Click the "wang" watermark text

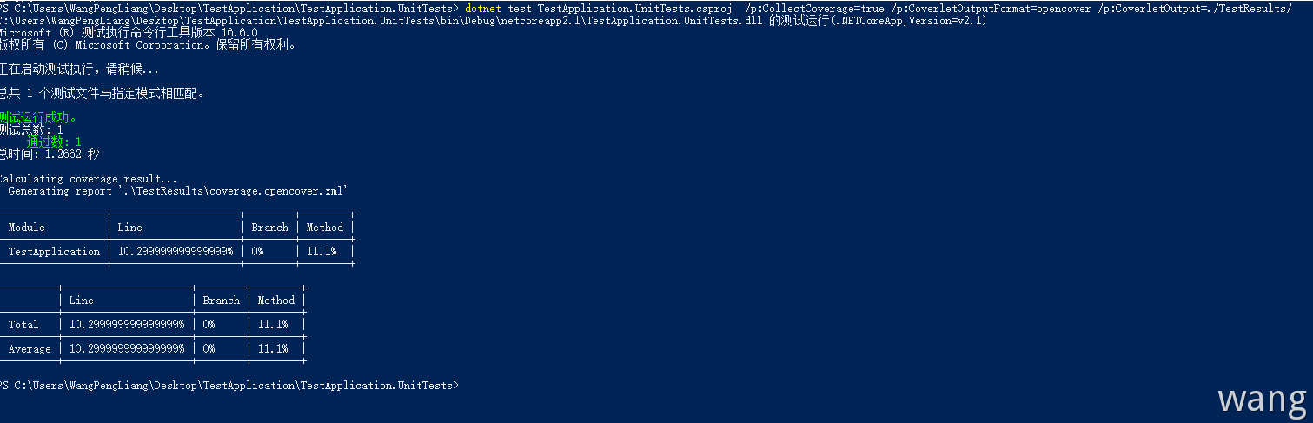pos(1262,399)
